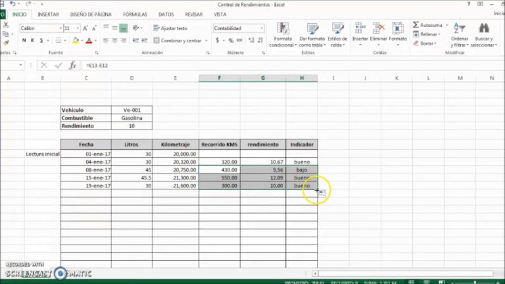Click the Autosuma sigma icon
The image size is (505, 284).
(416, 25)
